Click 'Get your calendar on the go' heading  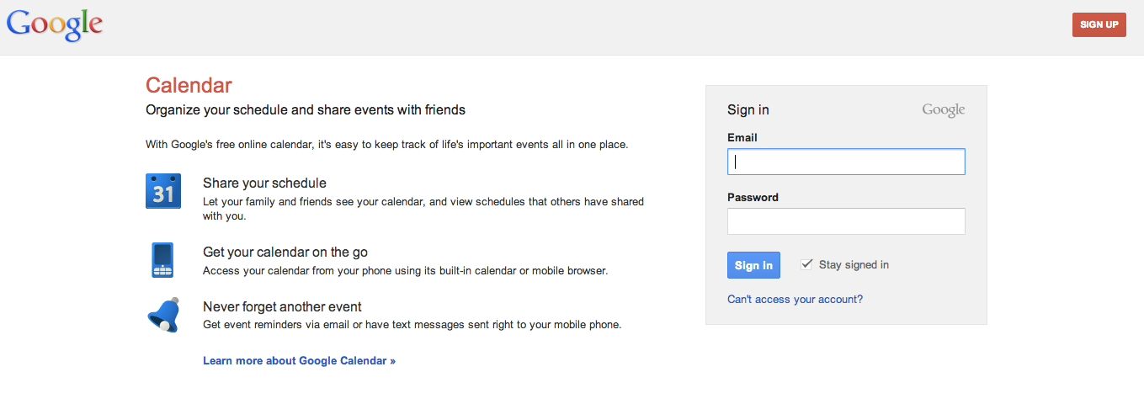(285, 252)
